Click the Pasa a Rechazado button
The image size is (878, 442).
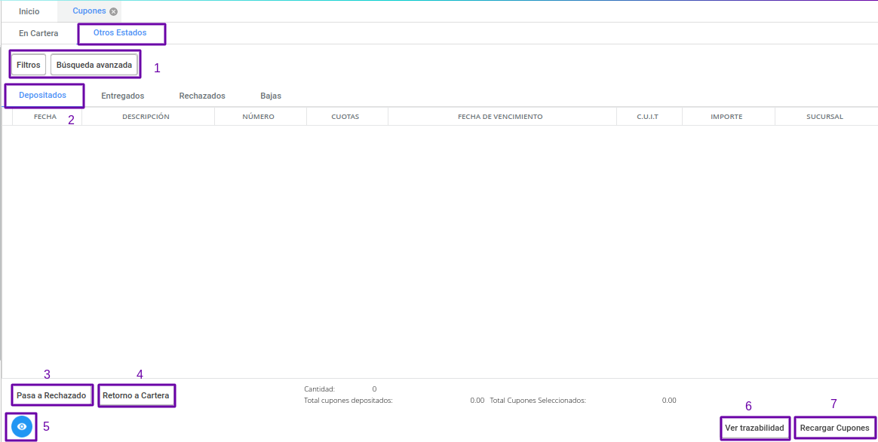point(51,395)
